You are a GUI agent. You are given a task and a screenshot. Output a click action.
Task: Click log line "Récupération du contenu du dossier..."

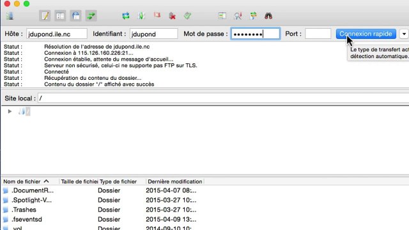93,78
